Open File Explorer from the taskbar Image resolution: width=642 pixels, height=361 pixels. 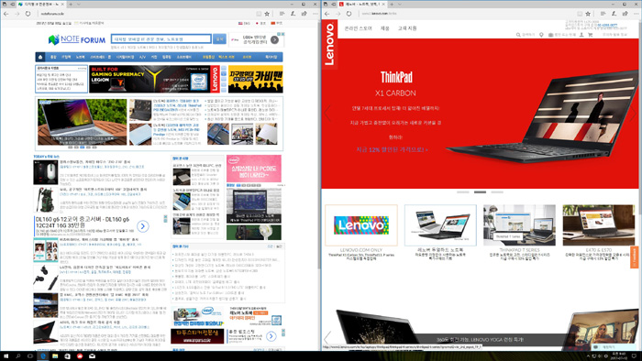[x=55, y=356]
